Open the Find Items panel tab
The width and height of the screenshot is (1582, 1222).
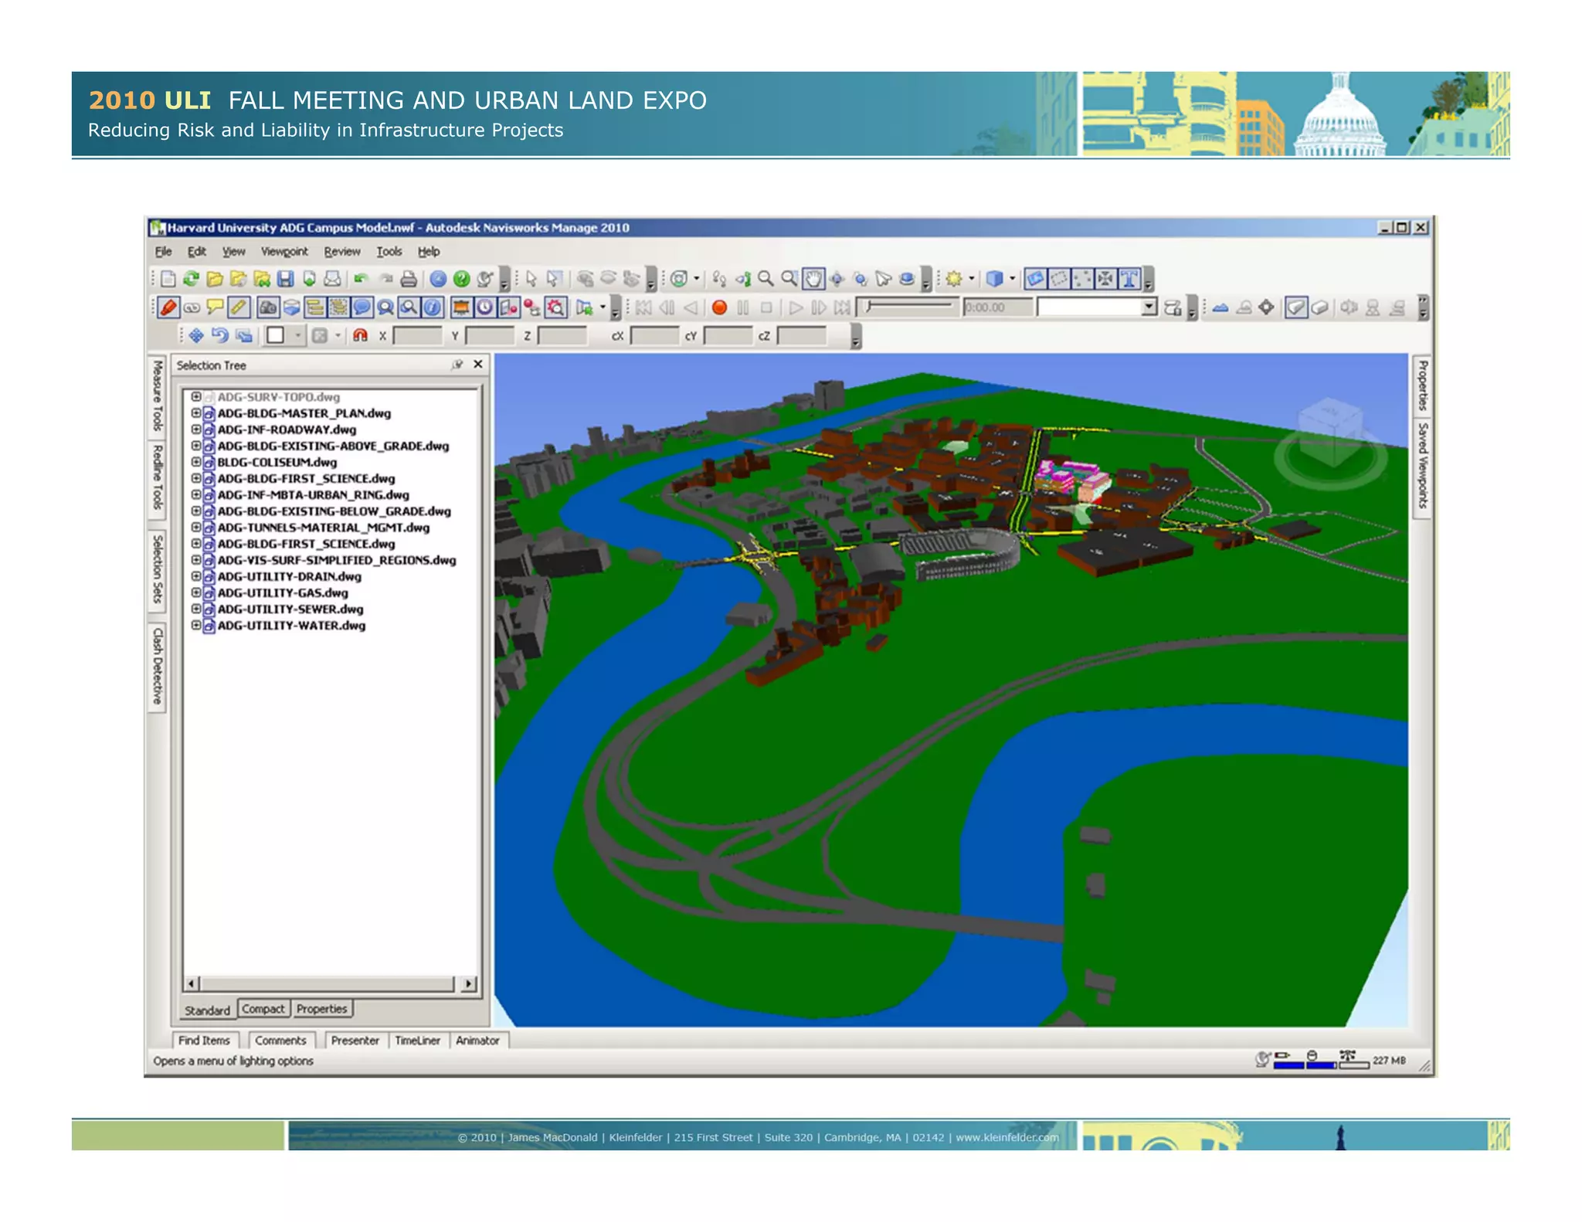pyautogui.click(x=204, y=1040)
